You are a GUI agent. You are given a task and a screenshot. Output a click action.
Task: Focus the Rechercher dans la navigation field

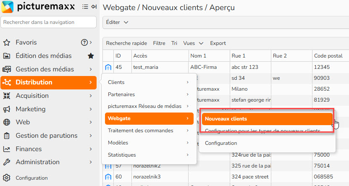click(x=49, y=22)
